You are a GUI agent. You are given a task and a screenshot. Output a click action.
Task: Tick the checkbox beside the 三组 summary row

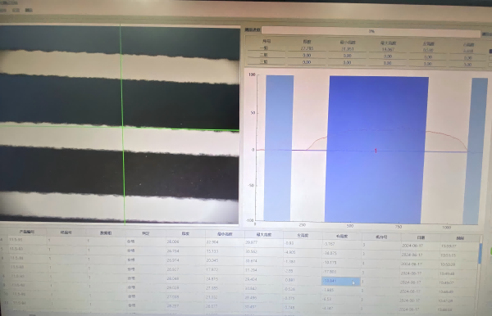click(x=490, y=65)
